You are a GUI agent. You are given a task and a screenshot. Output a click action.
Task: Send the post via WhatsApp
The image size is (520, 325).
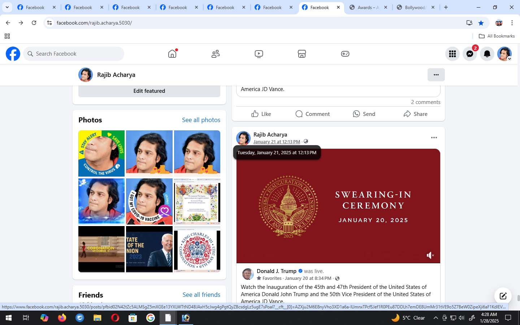tap(364, 114)
